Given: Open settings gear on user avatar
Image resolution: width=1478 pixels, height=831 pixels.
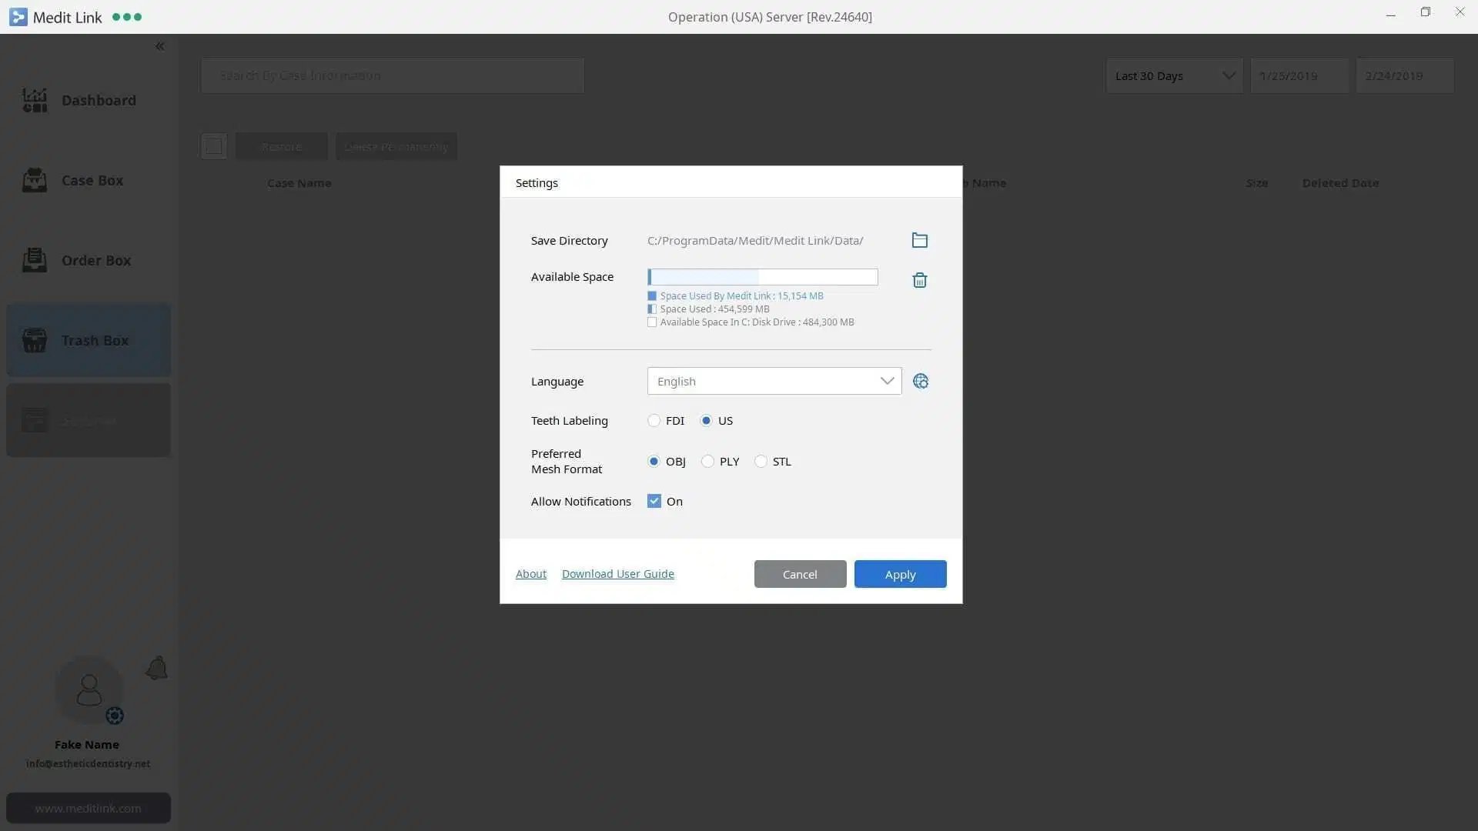Looking at the screenshot, I should pyautogui.click(x=115, y=716).
